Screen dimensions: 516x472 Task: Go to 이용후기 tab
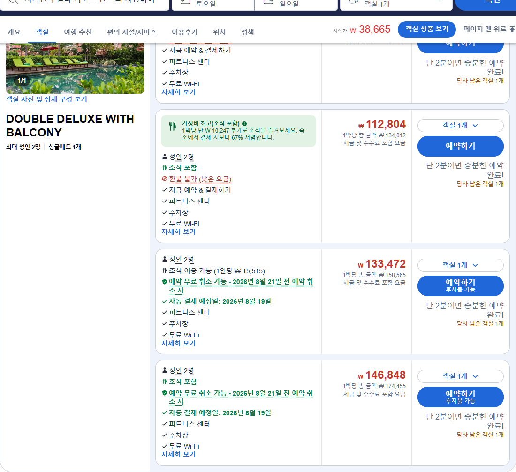[x=185, y=32]
